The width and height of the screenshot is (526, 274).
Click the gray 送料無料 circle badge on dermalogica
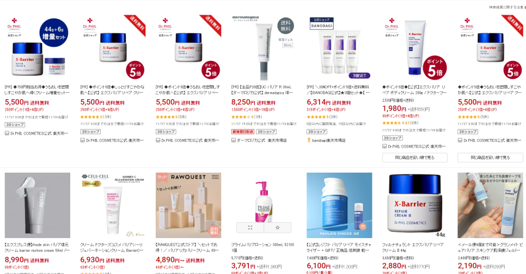pyautogui.click(x=285, y=26)
